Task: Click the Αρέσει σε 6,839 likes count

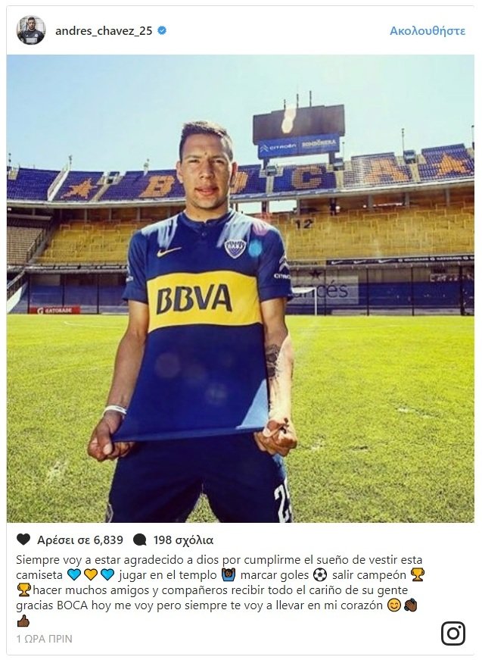Action: click(80, 540)
